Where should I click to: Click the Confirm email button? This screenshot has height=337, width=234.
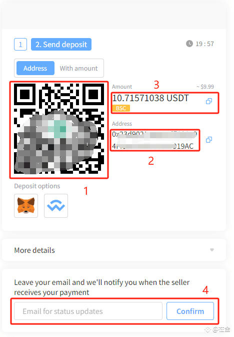[190, 311]
